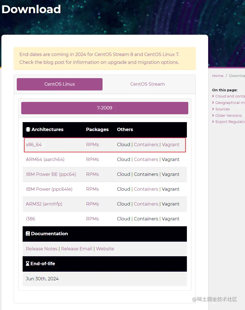Go to Home in the breadcrumb

point(218,76)
